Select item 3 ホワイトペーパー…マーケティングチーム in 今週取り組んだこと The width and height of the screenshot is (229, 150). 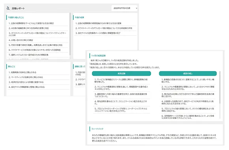pos(38,34)
